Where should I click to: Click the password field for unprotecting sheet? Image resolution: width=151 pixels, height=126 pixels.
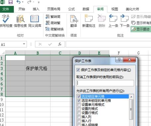105,83
